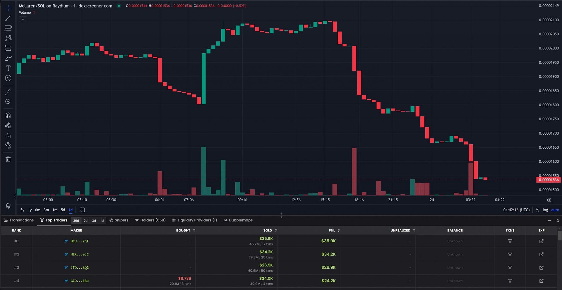Select the active 1d chart range
Viewport: 562px width, 290px height.
coord(71,210)
